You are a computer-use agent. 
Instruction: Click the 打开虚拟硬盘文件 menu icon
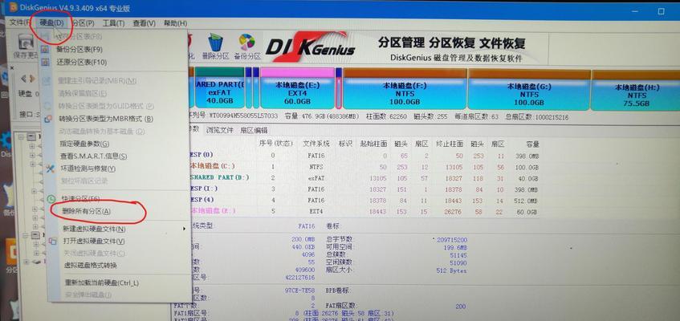pos(52,242)
